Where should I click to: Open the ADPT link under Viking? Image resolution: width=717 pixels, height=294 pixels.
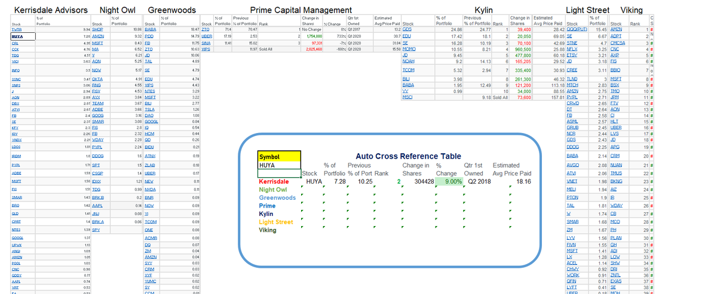617,36
